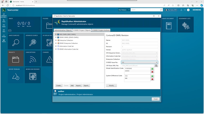Add page to browser favorites star
This screenshot has height=114, width=204.
click(x=173, y=5)
